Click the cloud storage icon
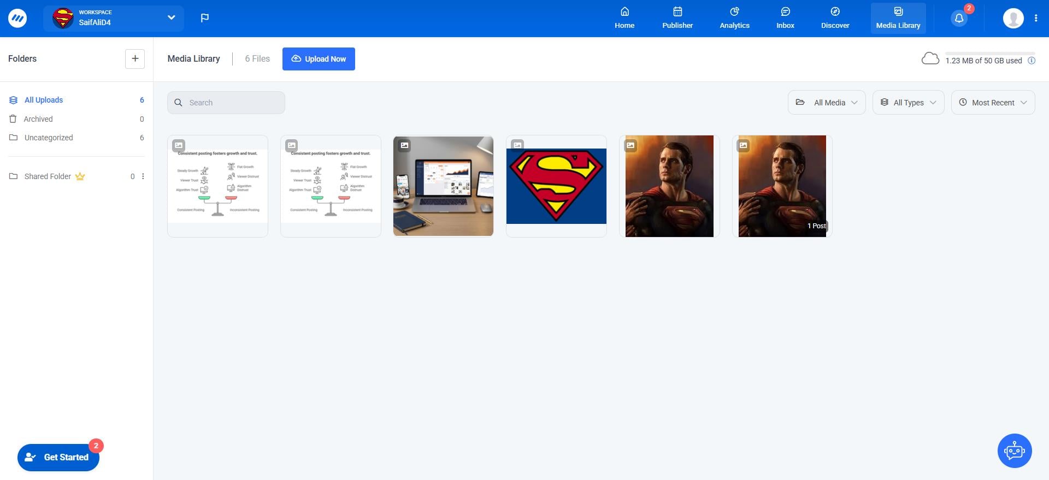The height and width of the screenshot is (480, 1049). click(930, 58)
